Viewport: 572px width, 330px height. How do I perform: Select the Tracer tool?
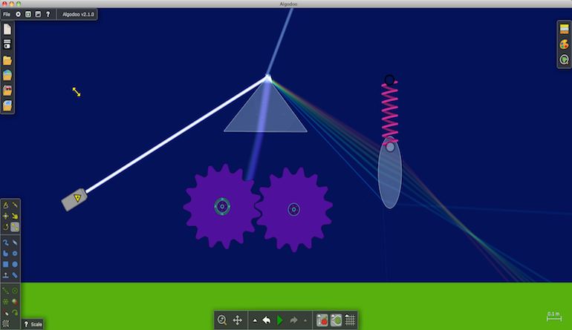tap(15, 312)
